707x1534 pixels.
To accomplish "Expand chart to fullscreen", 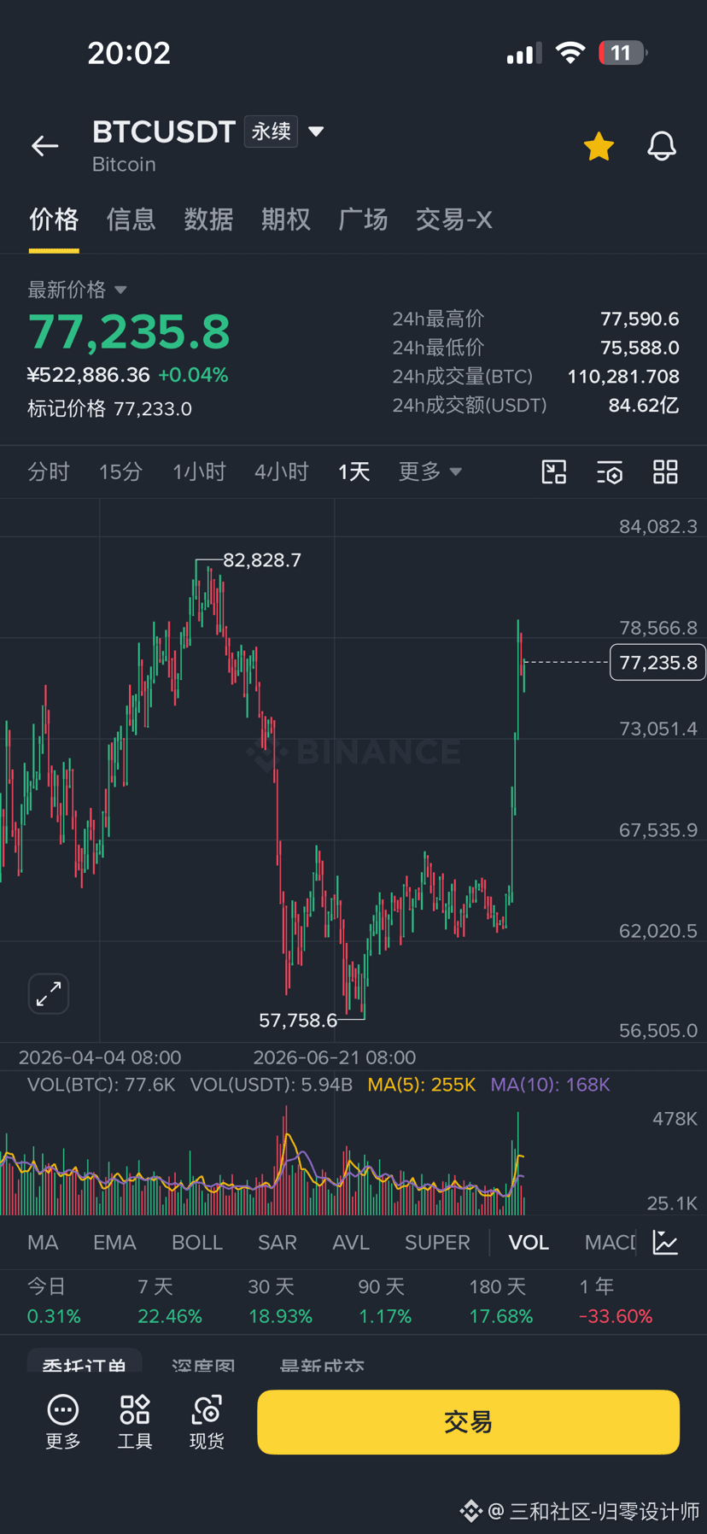I will (49, 993).
